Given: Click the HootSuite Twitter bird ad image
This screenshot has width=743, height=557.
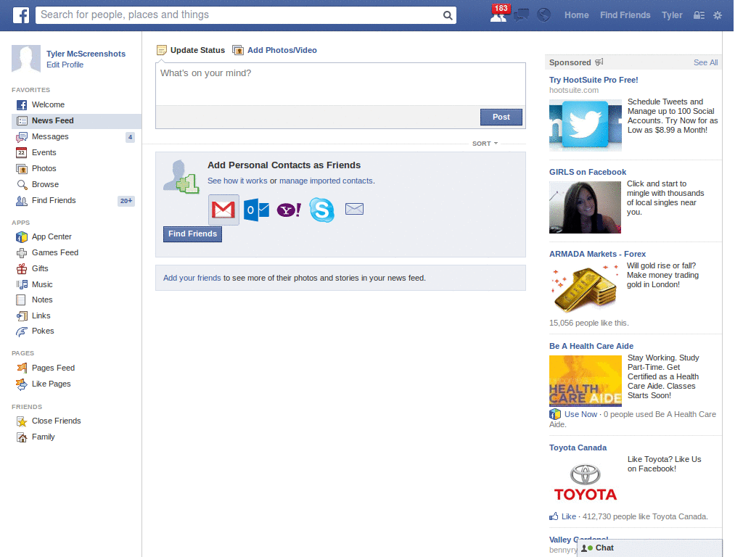Looking at the screenshot, I should (586, 125).
